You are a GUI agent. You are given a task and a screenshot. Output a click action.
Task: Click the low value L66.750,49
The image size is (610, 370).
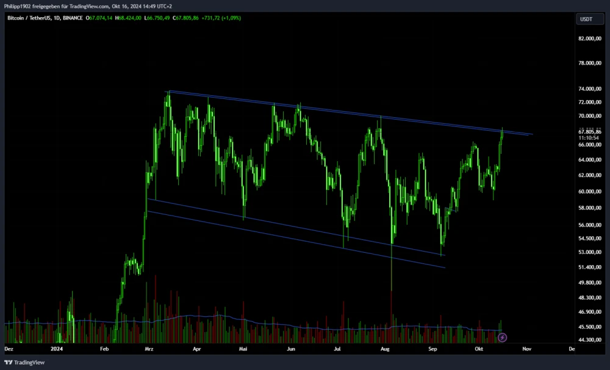click(x=157, y=18)
